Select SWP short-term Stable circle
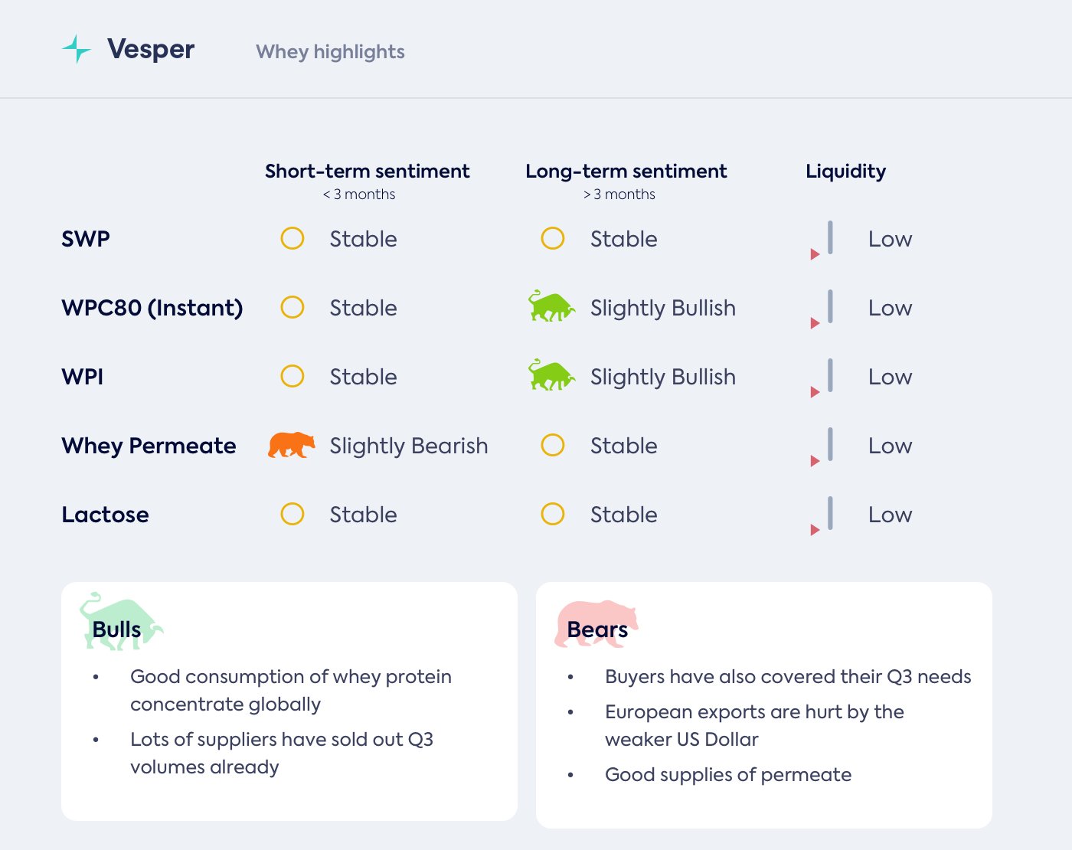1072x850 pixels. click(x=293, y=238)
